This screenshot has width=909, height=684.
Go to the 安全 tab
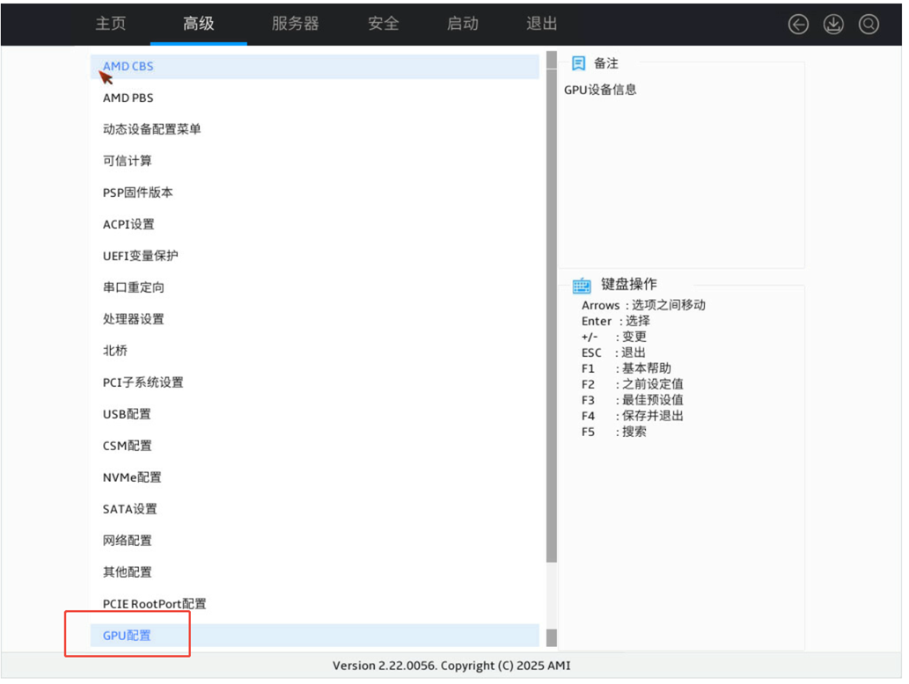click(x=383, y=24)
